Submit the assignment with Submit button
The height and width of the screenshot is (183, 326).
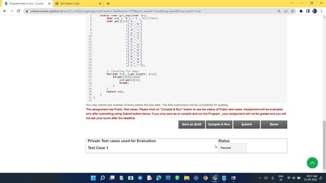247,125
